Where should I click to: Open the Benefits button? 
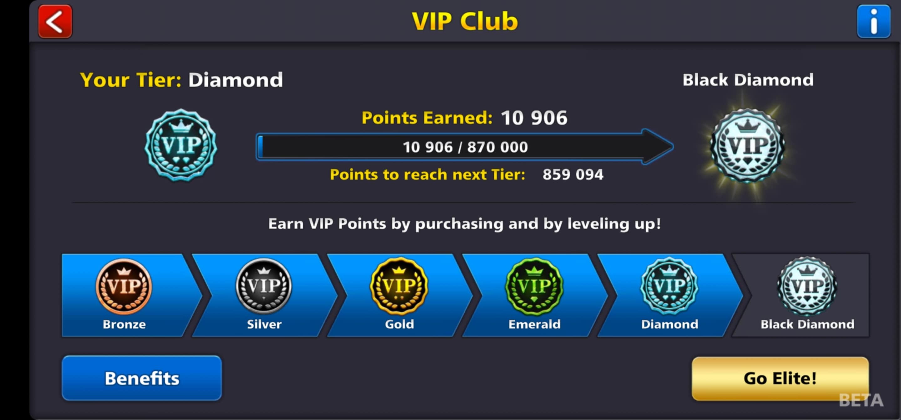tap(142, 378)
